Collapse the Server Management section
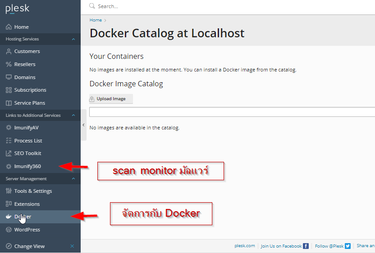Screen dimensions: 375x253 [73, 178]
